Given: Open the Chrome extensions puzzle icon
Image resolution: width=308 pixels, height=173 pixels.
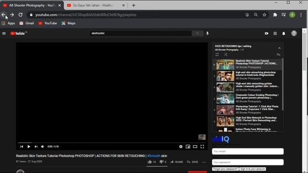Looking at the screenshot, I should [x=275, y=15].
